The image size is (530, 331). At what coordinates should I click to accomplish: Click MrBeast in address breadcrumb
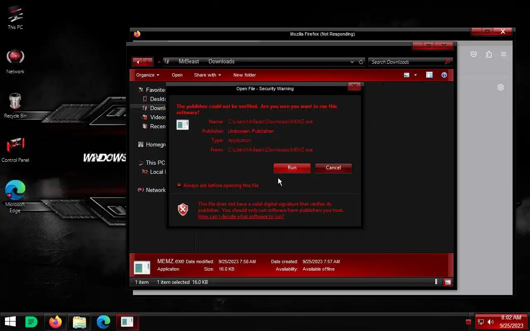pyautogui.click(x=189, y=61)
